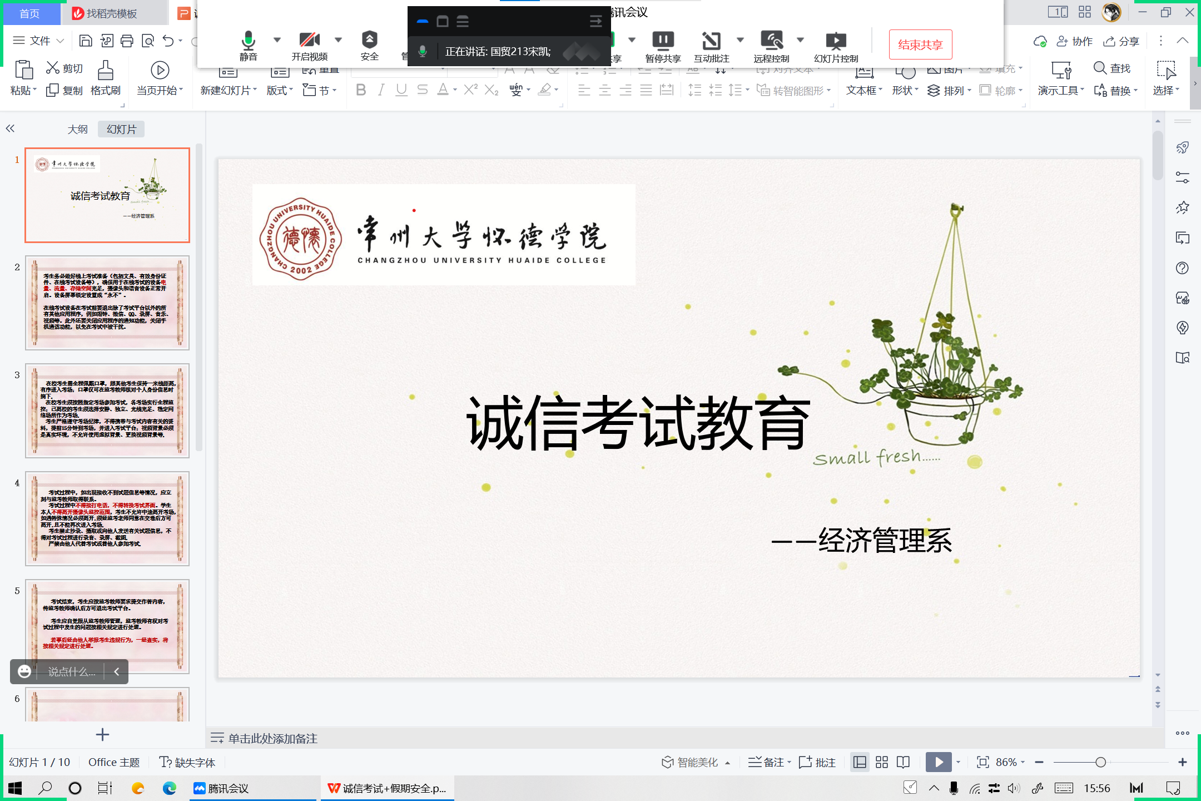The image size is (1201, 801).
Task: Click the zoom slider handle in status bar
Action: [1100, 762]
